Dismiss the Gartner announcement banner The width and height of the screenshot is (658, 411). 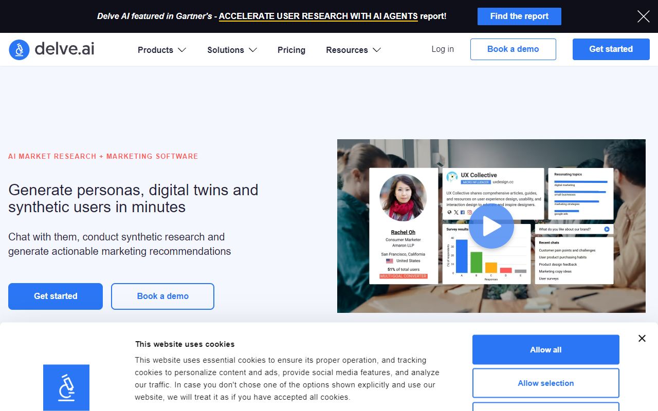[643, 16]
